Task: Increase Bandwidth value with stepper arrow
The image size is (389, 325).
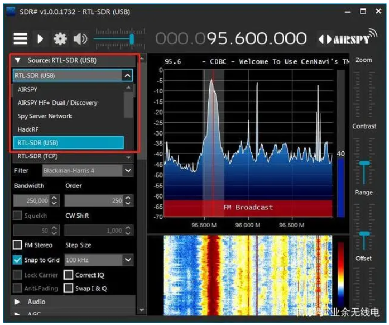Action: tap(54, 198)
